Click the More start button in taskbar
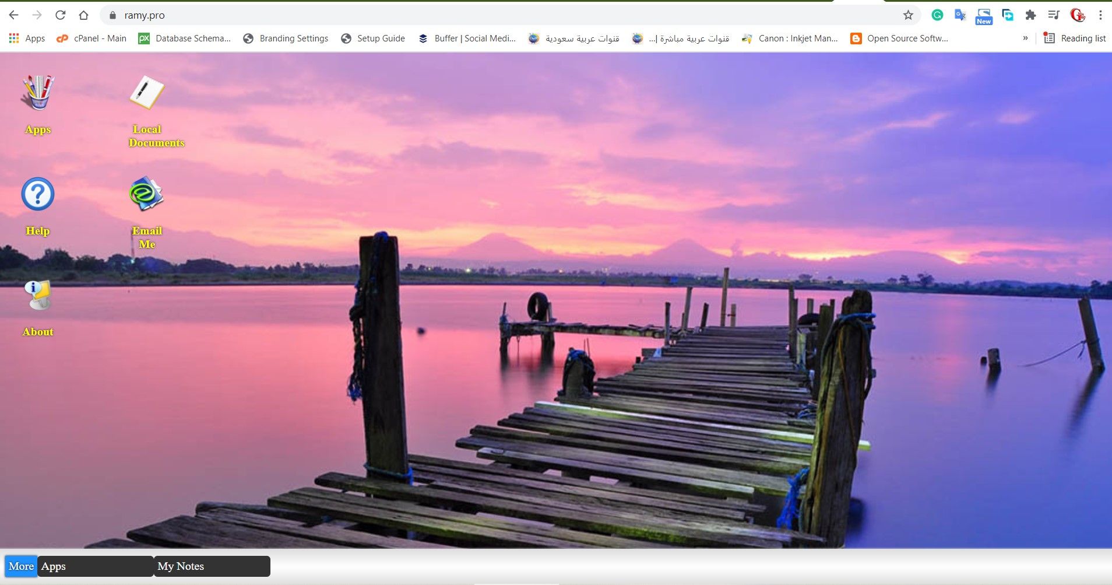Image resolution: width=1112 pixels, height=585 pixels. coord(21,566)
